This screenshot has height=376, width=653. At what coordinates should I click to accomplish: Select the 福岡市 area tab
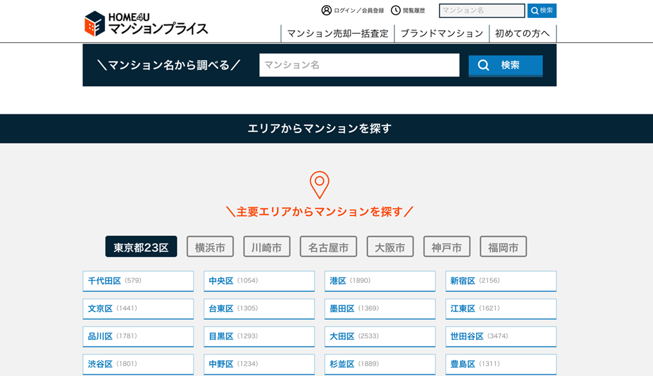point(504,247)
